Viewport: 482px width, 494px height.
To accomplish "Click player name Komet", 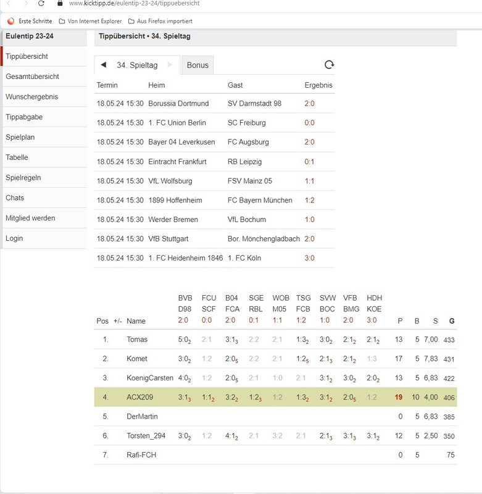I will tap(136, 359).
